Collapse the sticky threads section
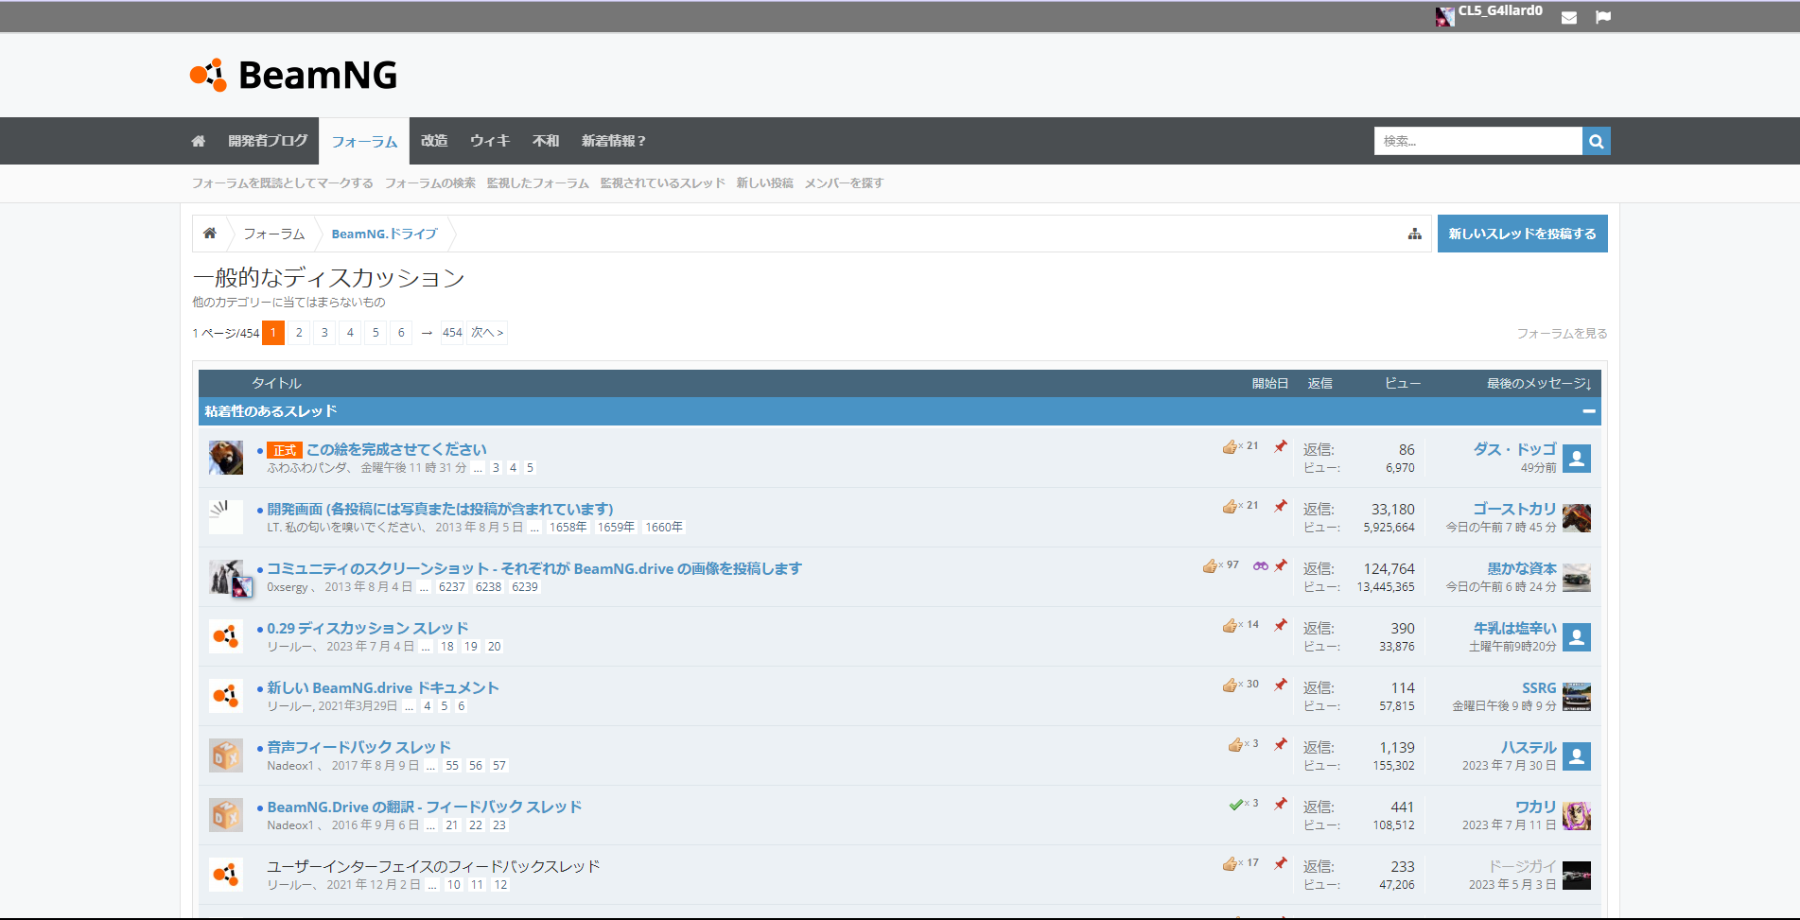Viewport: 1800px width, 920px height. pos(1589,411)
